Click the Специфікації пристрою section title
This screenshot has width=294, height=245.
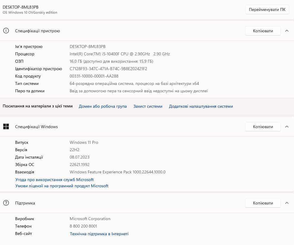pyautogui.click(x=37, y=31)
